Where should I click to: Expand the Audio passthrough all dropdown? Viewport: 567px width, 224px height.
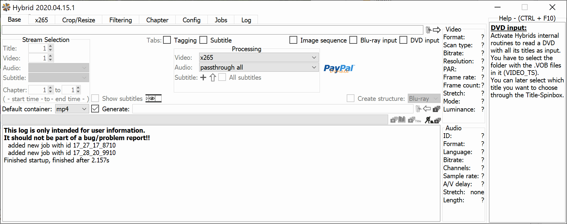tap(258, 68)
